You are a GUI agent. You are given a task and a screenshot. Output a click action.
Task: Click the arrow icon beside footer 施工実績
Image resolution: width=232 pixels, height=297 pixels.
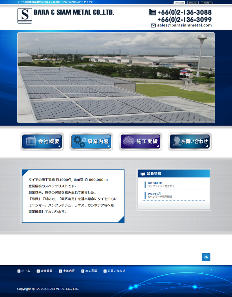tap(83, 271)
